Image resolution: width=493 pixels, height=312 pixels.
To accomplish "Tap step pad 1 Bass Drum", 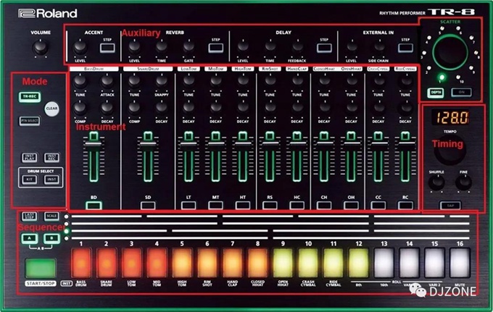I will click(81, 263).
